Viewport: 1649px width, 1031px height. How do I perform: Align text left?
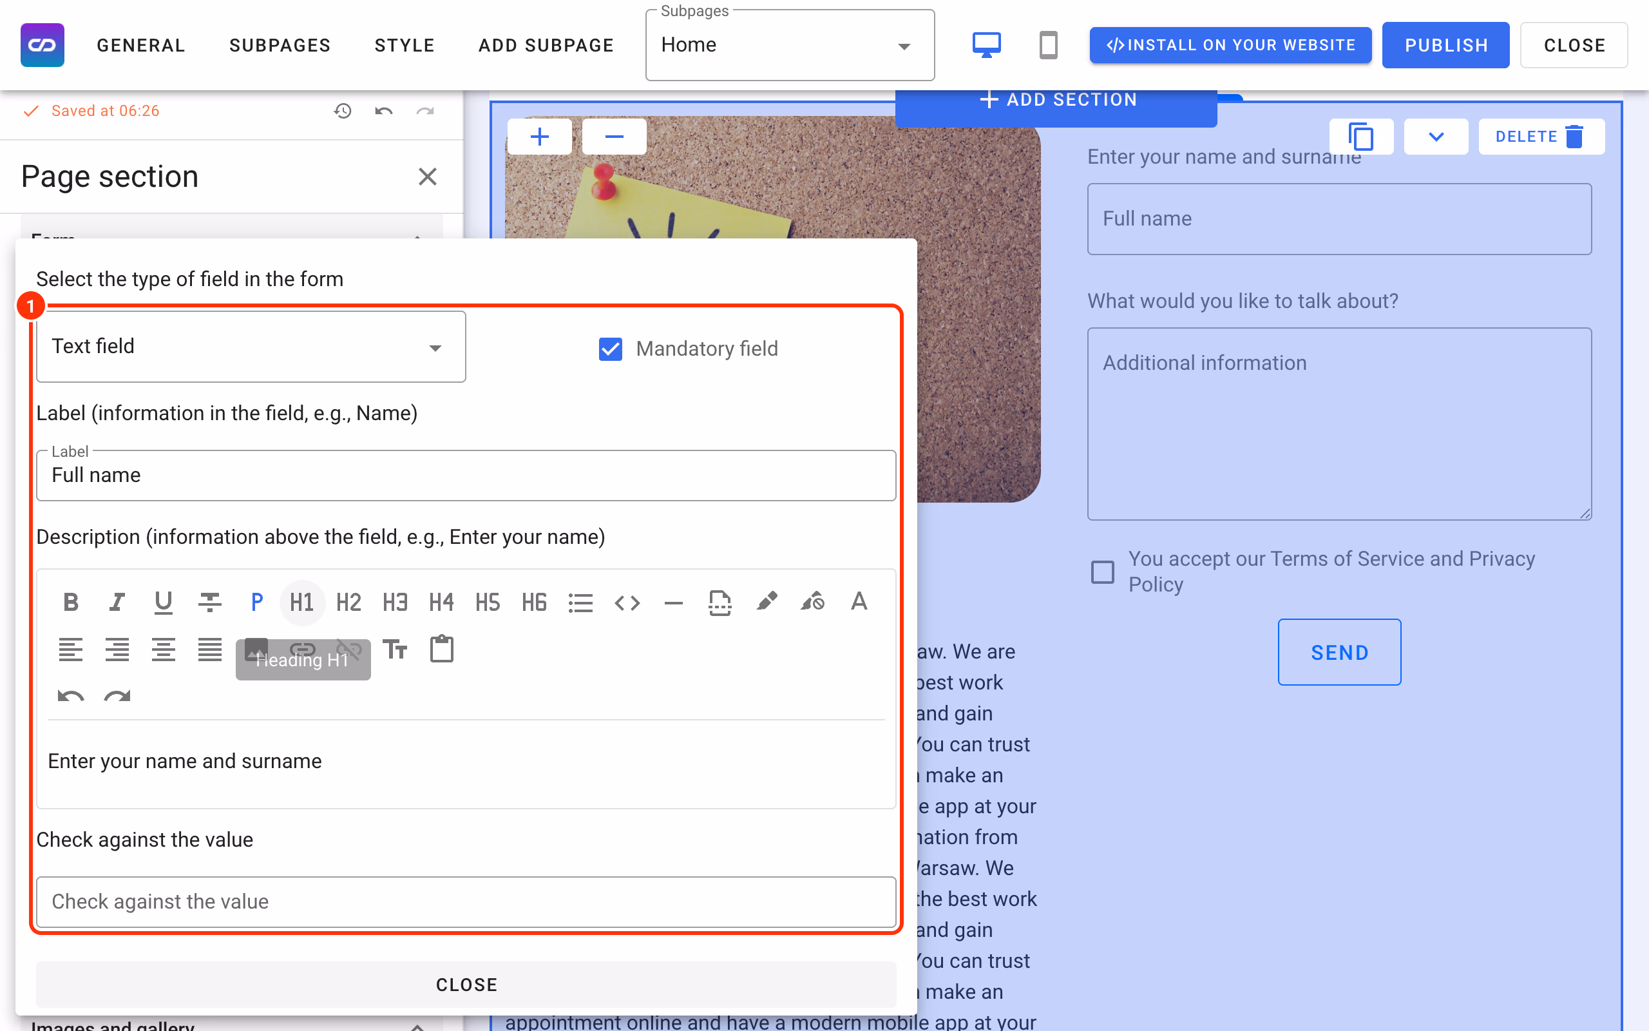pyautogui.click(x=70, y=649)
